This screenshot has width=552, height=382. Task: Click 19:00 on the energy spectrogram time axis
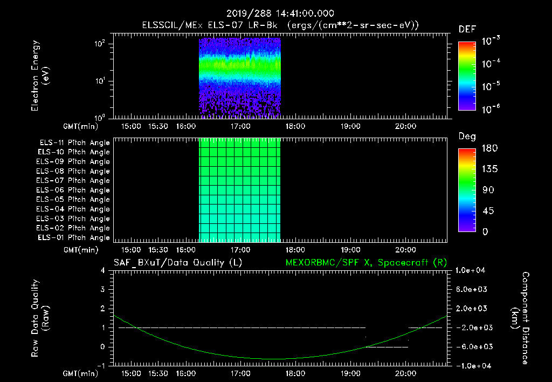click(x=350, y=126)
